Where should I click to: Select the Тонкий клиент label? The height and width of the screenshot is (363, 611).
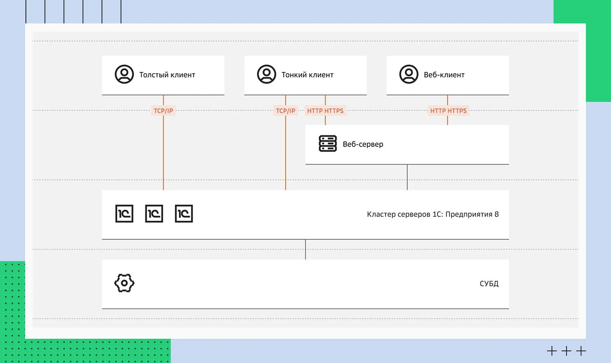tap(308, 75)
